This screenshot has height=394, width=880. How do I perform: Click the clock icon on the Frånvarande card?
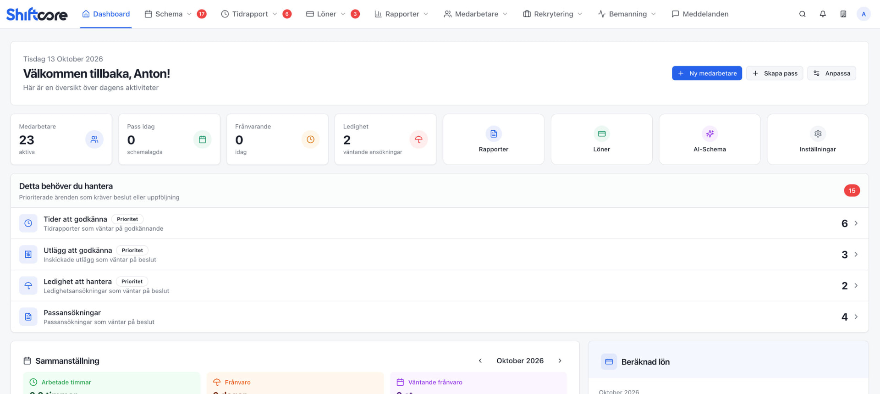point(310,139)
